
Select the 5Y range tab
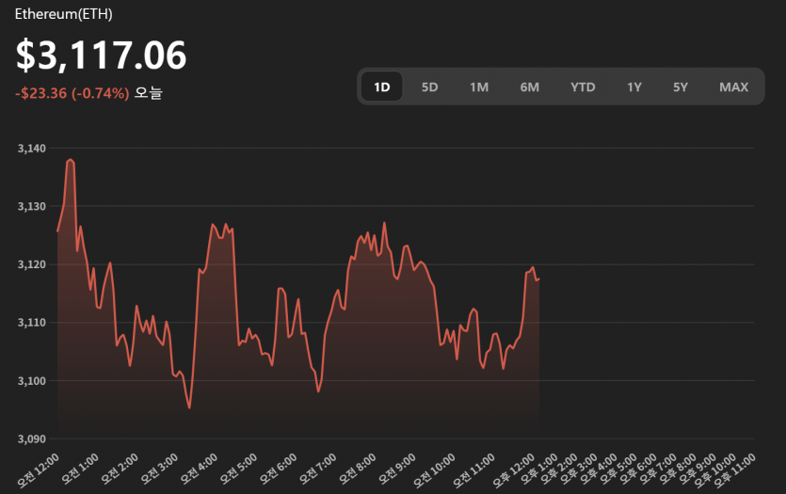point(681,88)
